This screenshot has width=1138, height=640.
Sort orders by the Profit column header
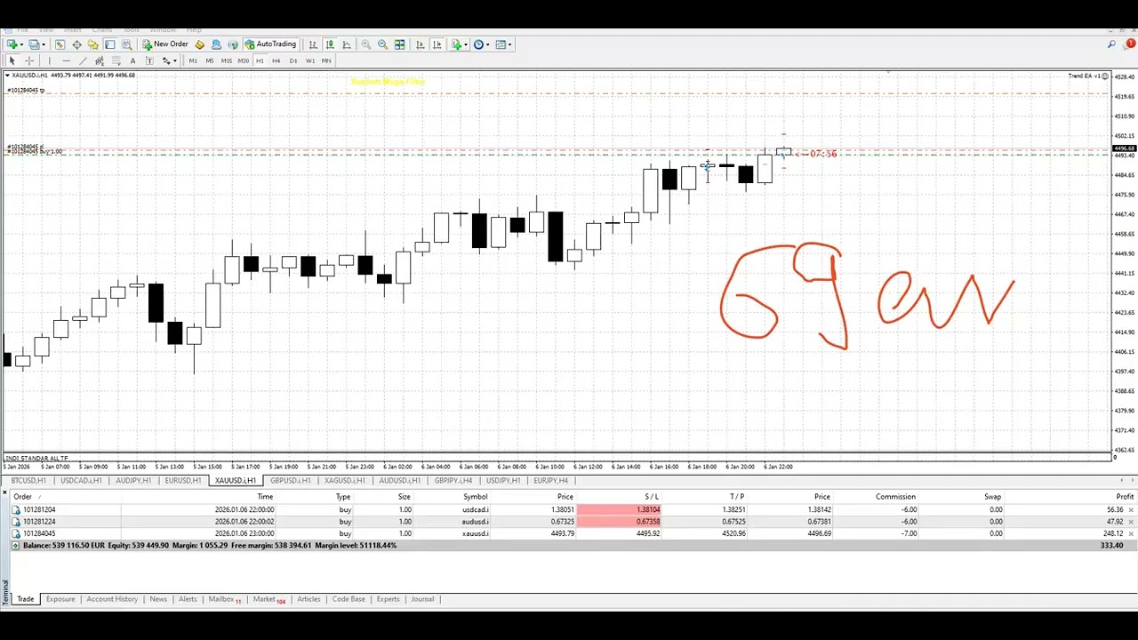coord(1125,497)
